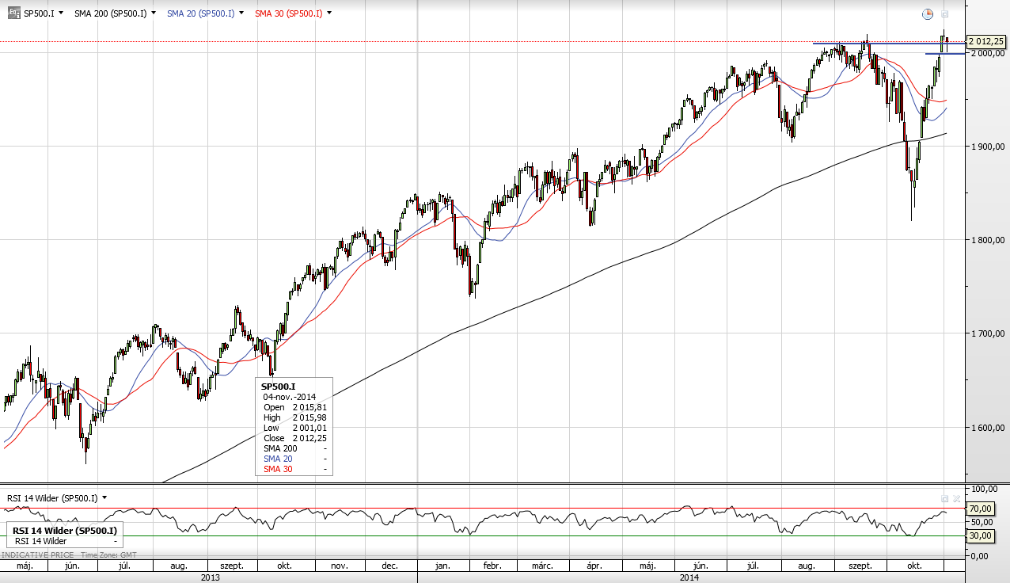Click the High 2 015,98 tooltip value
The height and width of the screenshot is (583, 1010).
[x=309, y=417]
